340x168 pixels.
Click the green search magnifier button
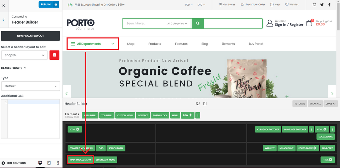click(198, 24)
